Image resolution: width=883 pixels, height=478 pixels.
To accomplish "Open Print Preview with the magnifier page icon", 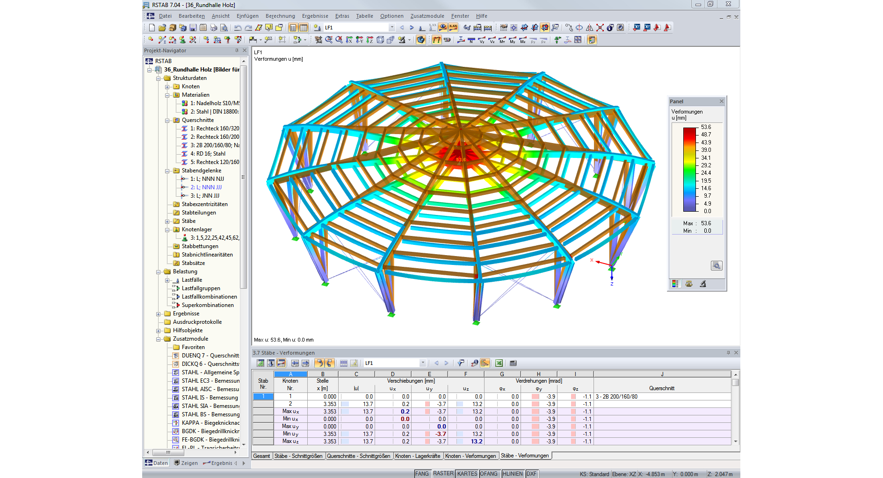I will click(x=224, y=28).
